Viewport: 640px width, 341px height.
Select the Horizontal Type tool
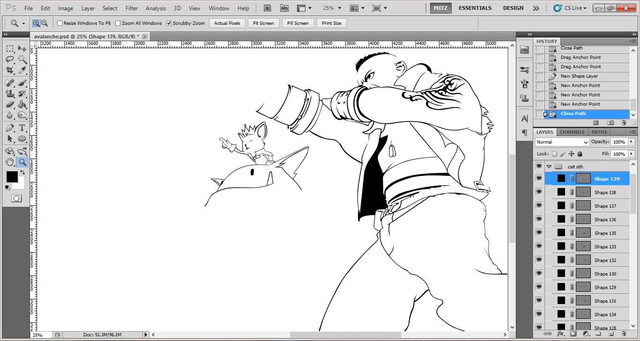tap(22, 128)
